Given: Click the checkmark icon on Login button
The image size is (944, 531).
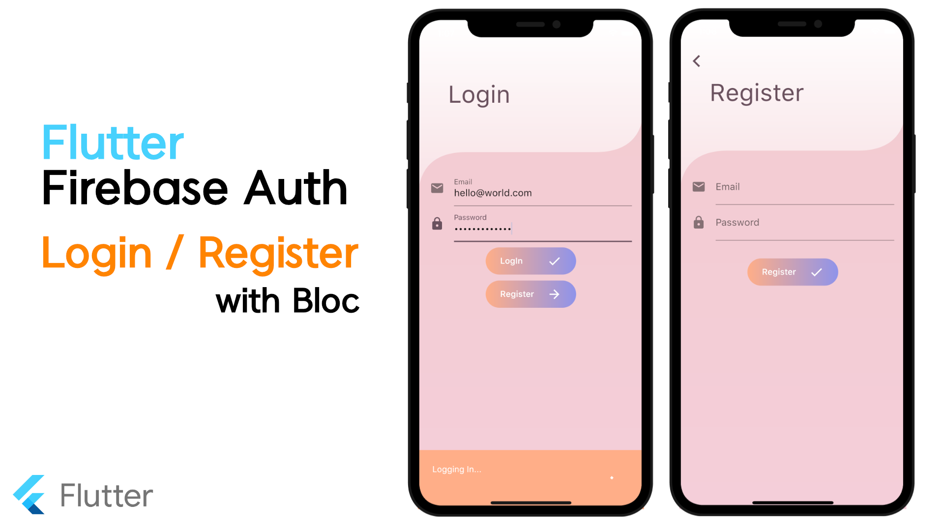Looking at the screenshot, I should tap(554, 261).
